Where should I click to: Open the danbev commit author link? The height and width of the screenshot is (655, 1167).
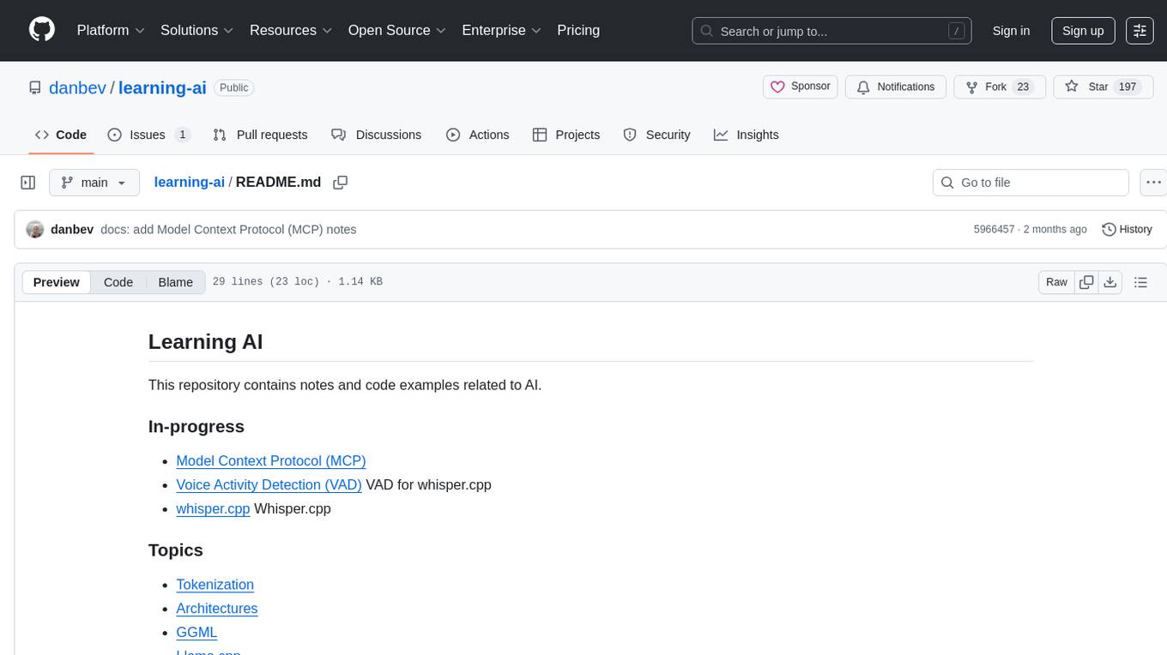pos(72,230)
